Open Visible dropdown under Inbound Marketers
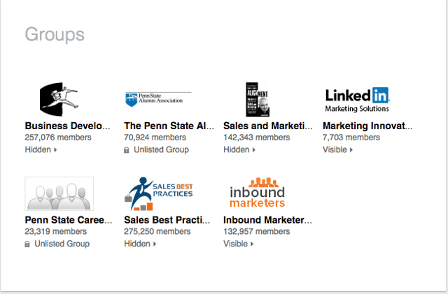 pyautogui.click(x=239, y=244)
